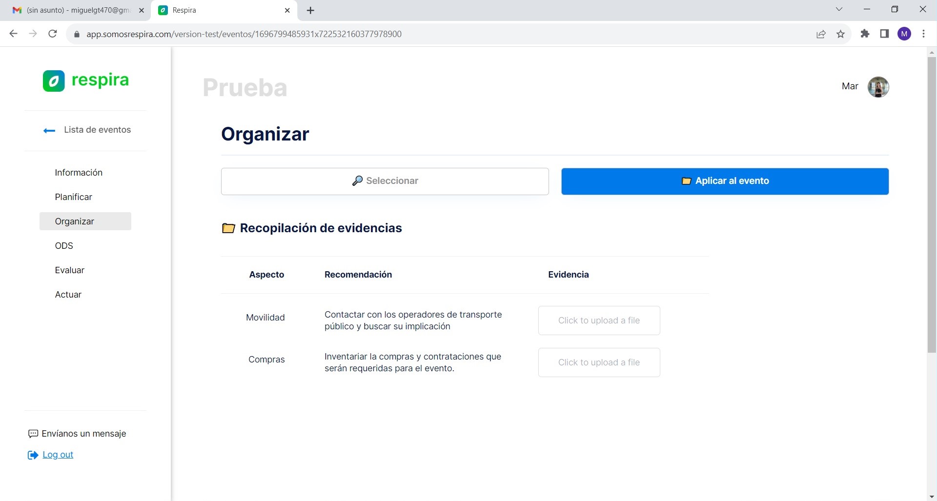Open a new browser tab

pyautogui.click(x=310, y=10)
